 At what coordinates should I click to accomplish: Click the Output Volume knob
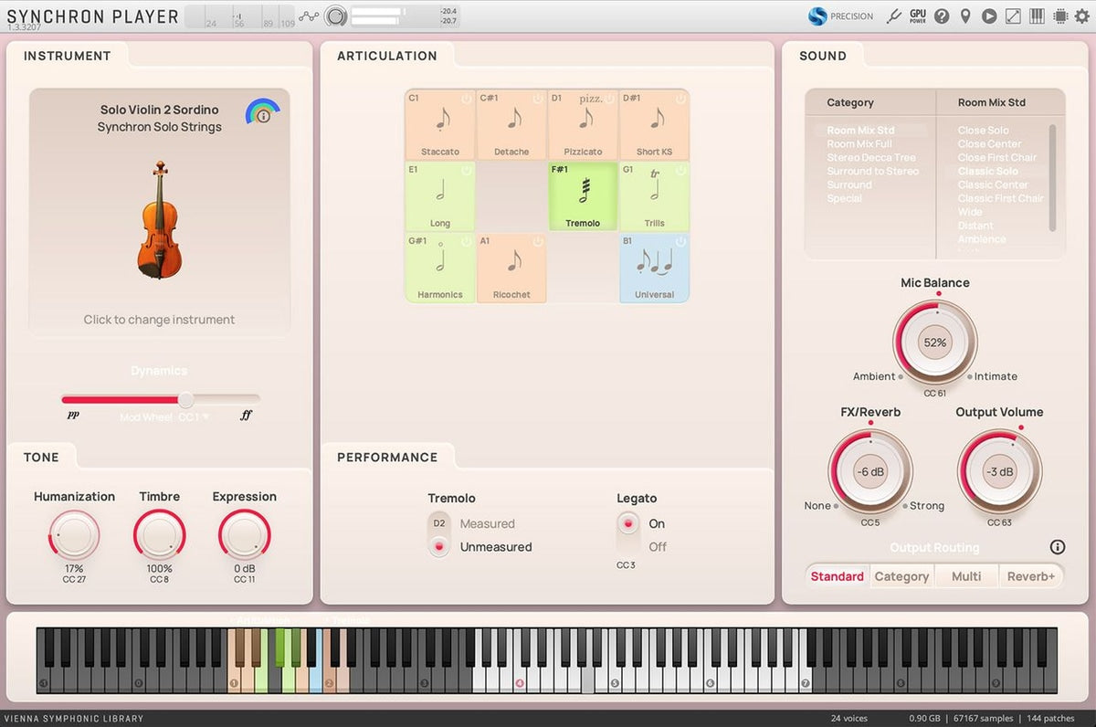click(x=999, y=472)
